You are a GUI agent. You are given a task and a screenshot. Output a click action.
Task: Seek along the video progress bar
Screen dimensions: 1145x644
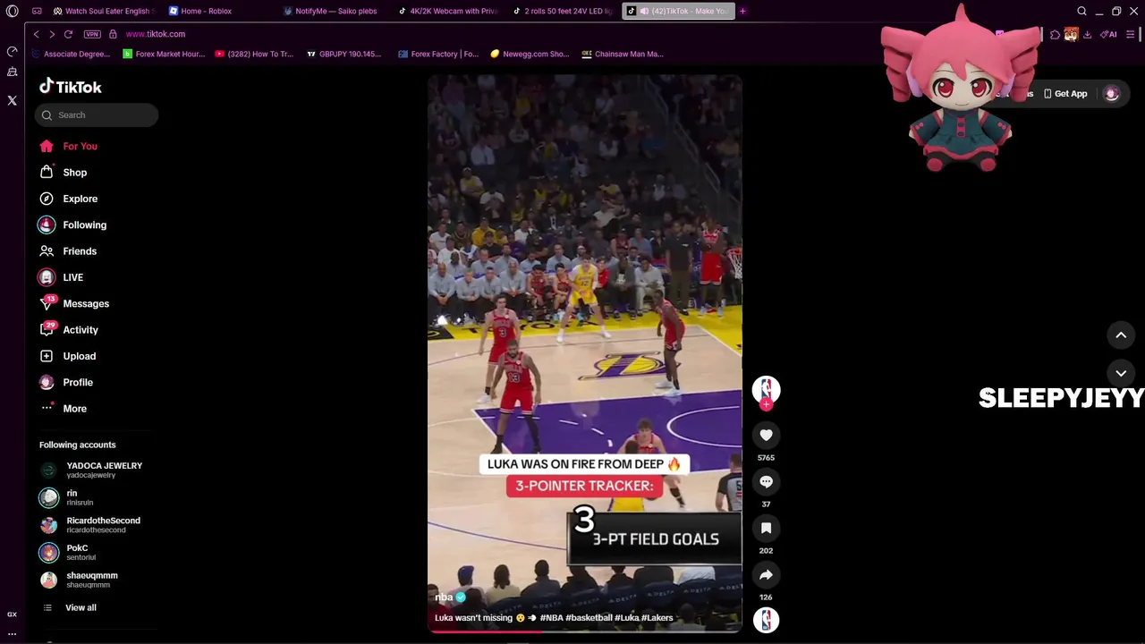tap(585, 631)
